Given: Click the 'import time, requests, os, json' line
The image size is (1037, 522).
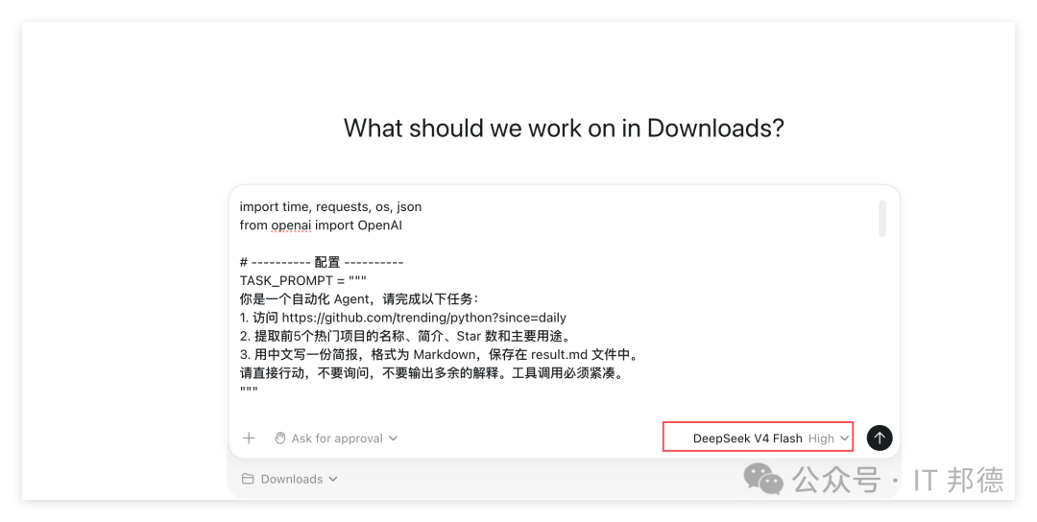Looking at the screenshot, I should (330, 207).
